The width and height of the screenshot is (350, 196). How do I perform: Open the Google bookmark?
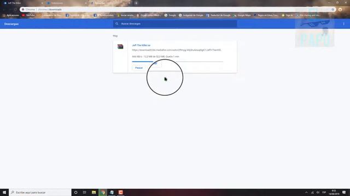pyautogui.click(x=170, y=15)
